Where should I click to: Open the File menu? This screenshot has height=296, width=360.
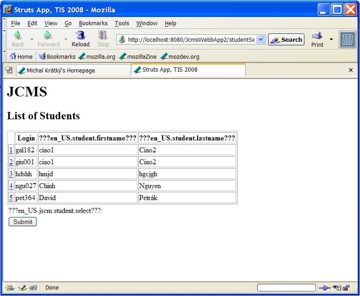pyautogui.click(x=16, y=23)
